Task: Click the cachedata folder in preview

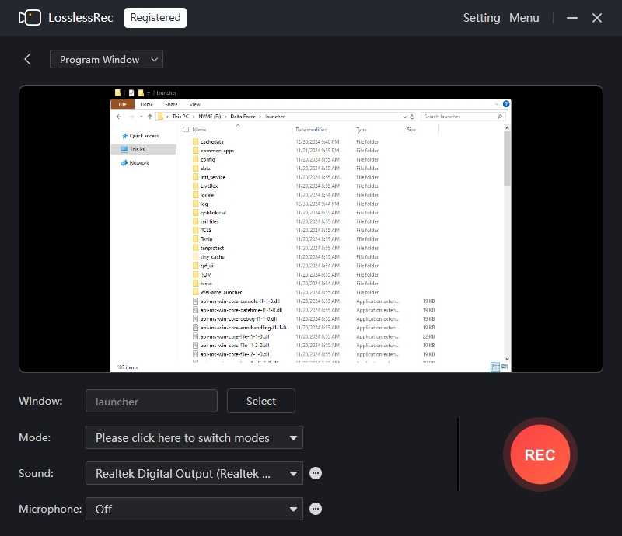Action: tap(211, 141)
